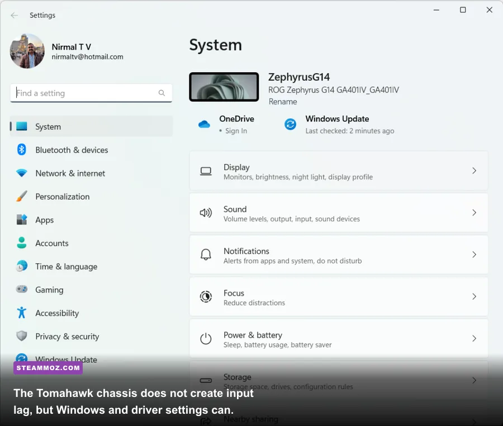Click the Rename link for ZephyrusG14
This screenshot has height=426, width=503.
tap(283, 102)
